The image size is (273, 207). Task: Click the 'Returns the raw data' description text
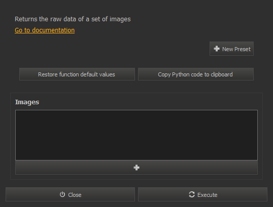(73, 19)
